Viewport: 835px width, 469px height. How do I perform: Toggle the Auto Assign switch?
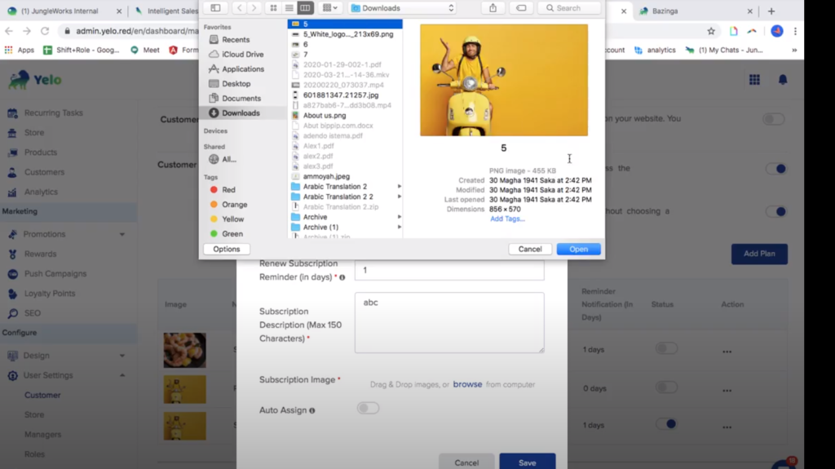(368, 409)
